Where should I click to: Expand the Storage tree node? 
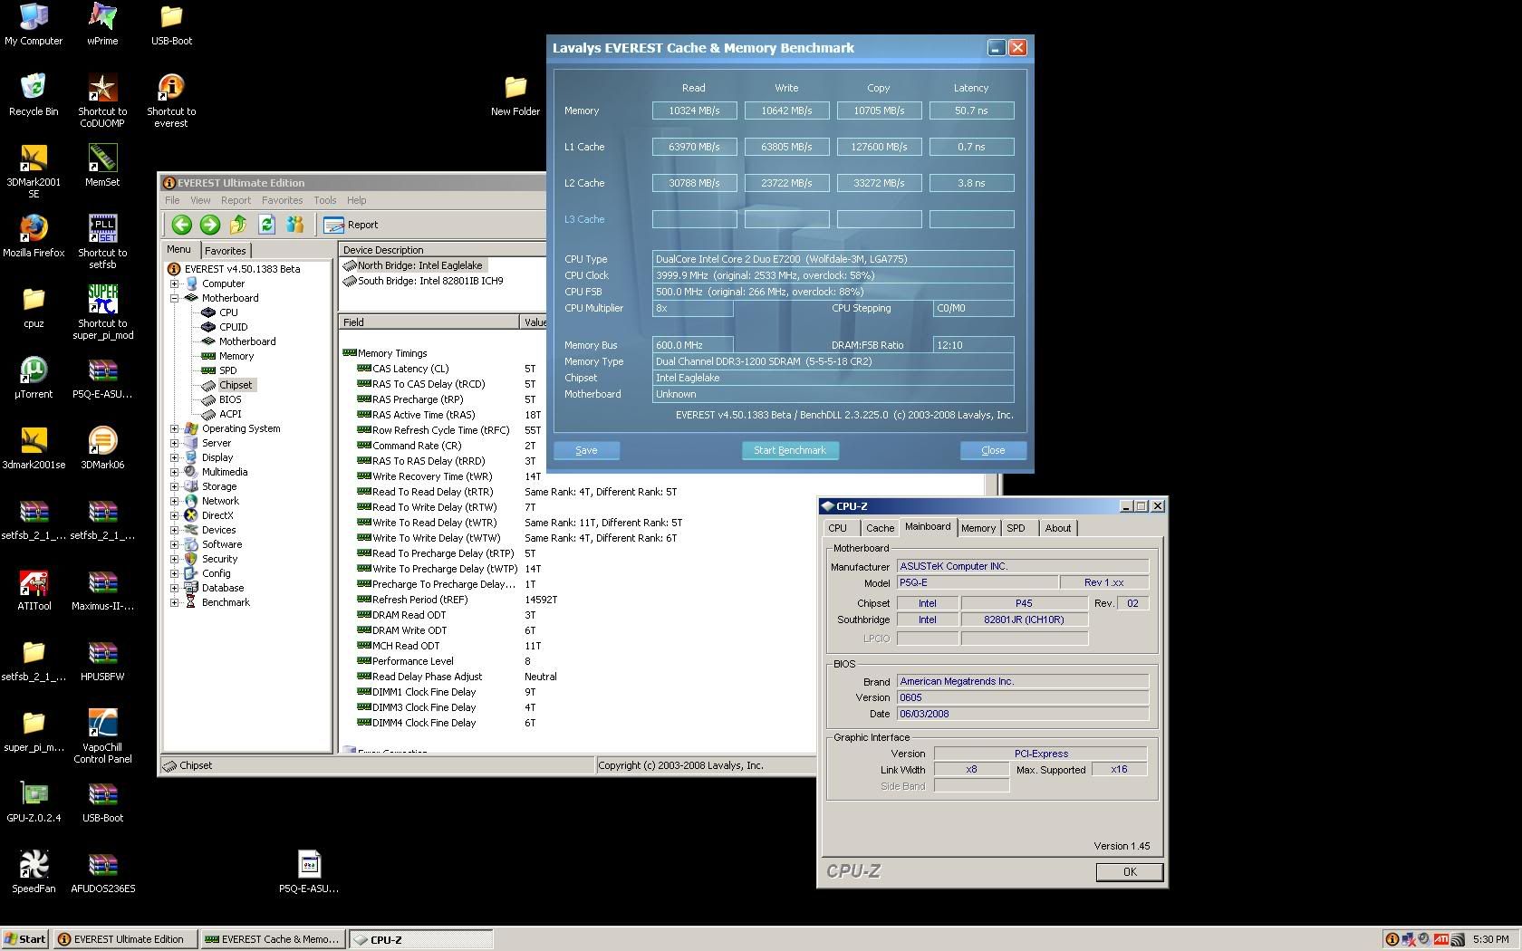[175, 486]
